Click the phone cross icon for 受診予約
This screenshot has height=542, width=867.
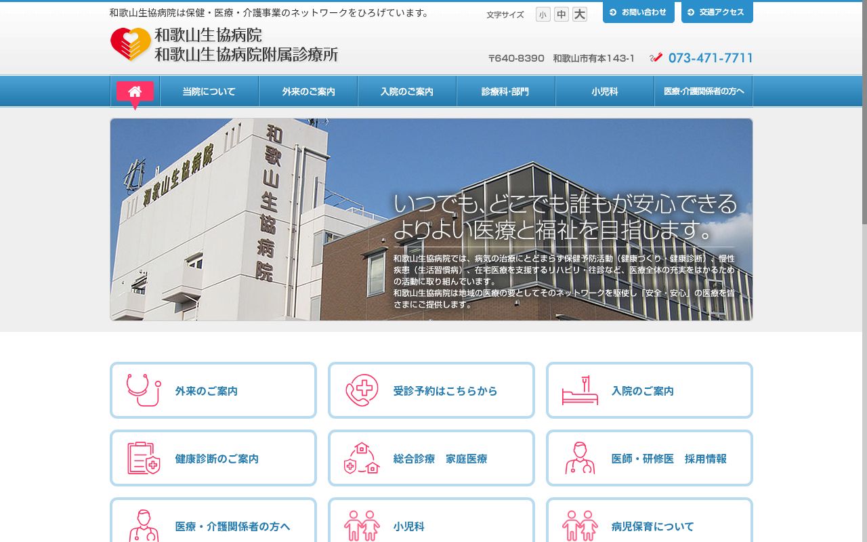[x=362, y=390]
